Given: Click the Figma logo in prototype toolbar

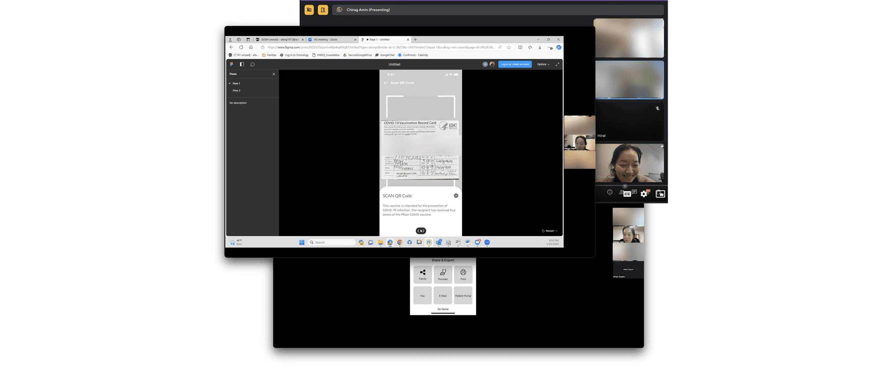Looking at the screenshot, I should click(x=231, y=64).
